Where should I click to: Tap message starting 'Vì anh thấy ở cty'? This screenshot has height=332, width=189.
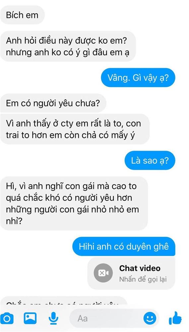point(75,129)
